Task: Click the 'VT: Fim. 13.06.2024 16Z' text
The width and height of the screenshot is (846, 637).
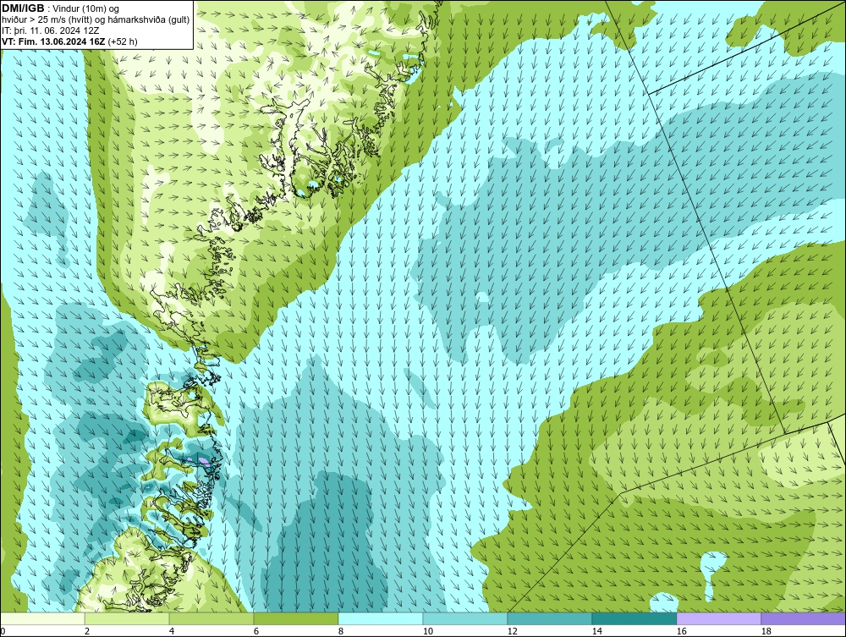Action: click(x=54, y=41)
